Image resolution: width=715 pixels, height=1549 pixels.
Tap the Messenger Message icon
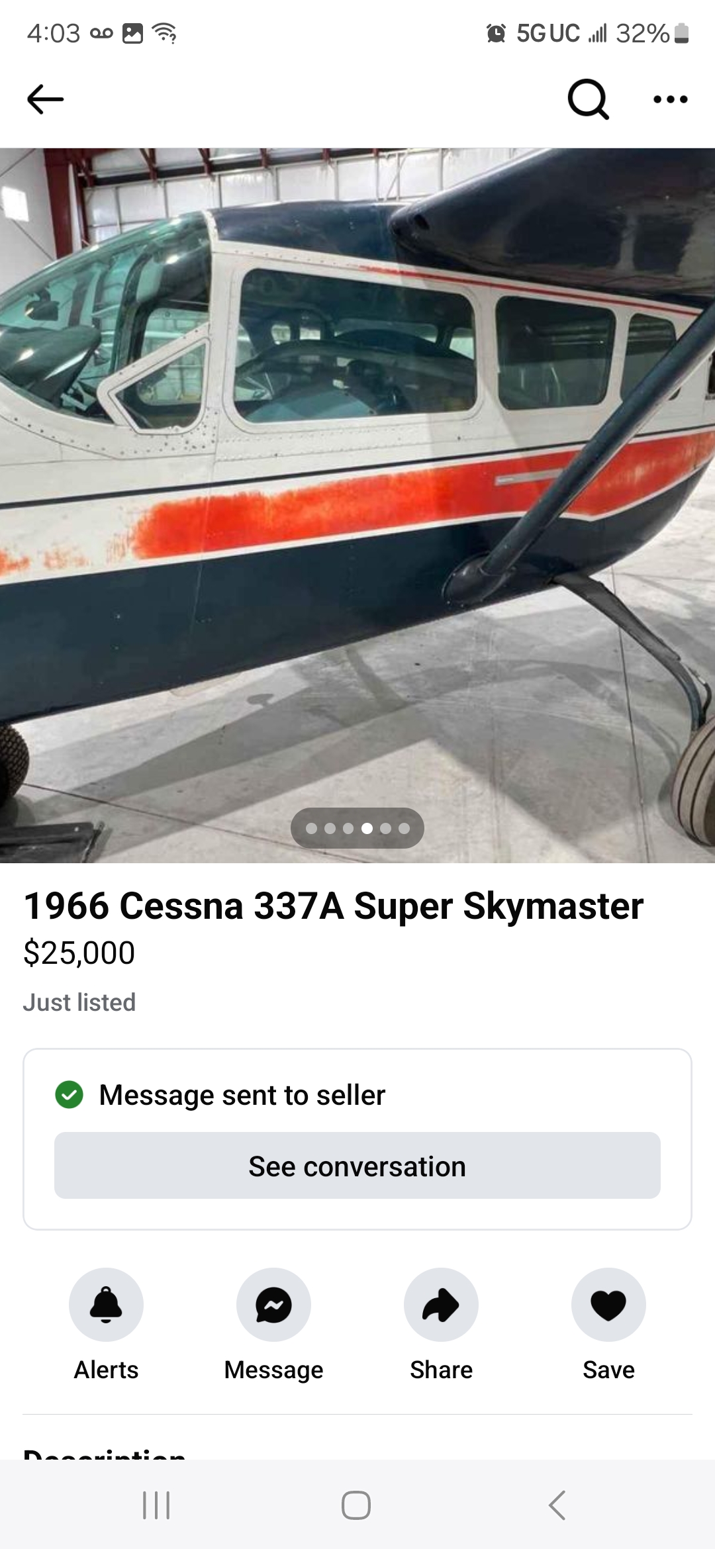coord(273,1305)
